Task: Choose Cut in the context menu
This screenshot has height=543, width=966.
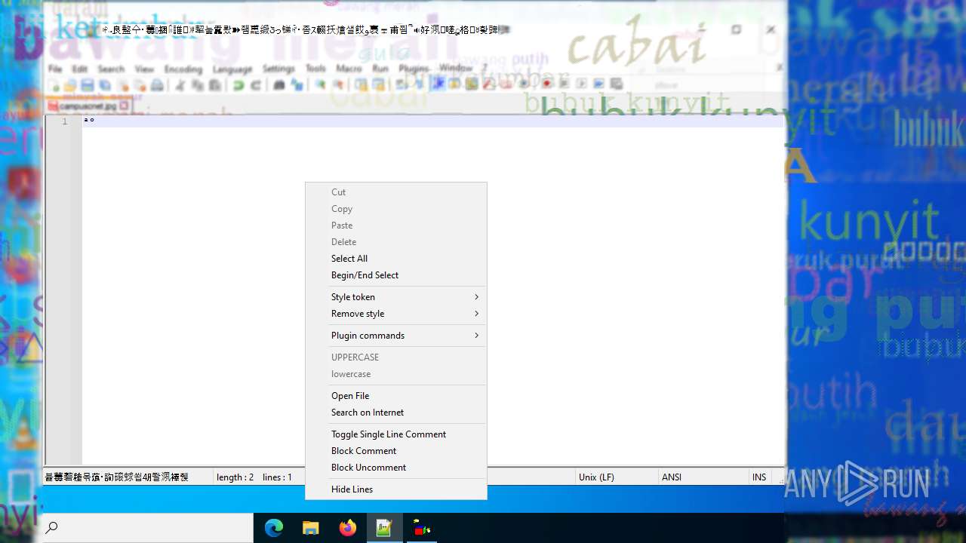Action: (x=396, y=192)
